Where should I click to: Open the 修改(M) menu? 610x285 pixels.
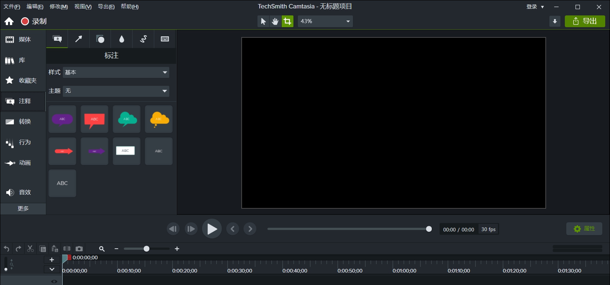click(59, 7)
